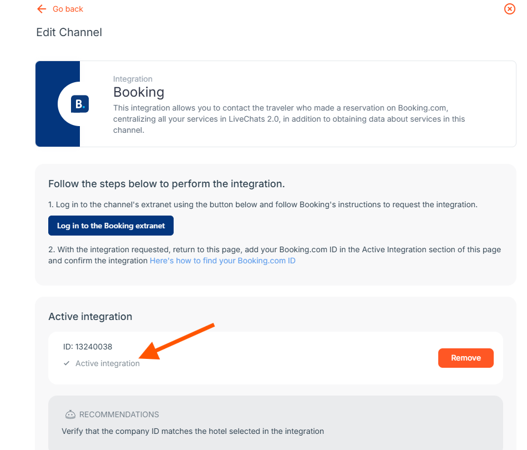Click the Active integration section heading
Screen dimensions: 527x450
[x=90, y=317]
